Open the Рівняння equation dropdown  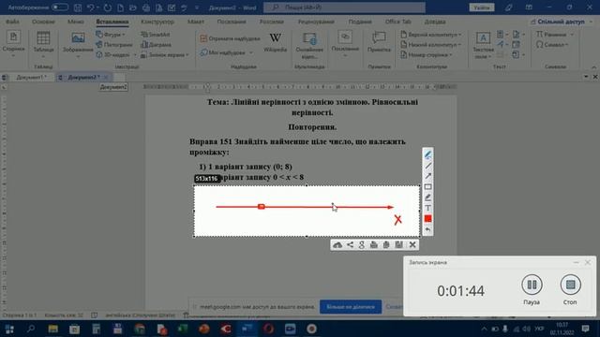pos(554,35)
